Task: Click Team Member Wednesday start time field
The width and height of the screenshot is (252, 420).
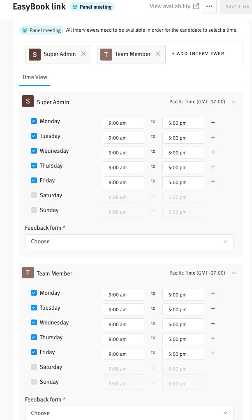Action: pos(124,324)
